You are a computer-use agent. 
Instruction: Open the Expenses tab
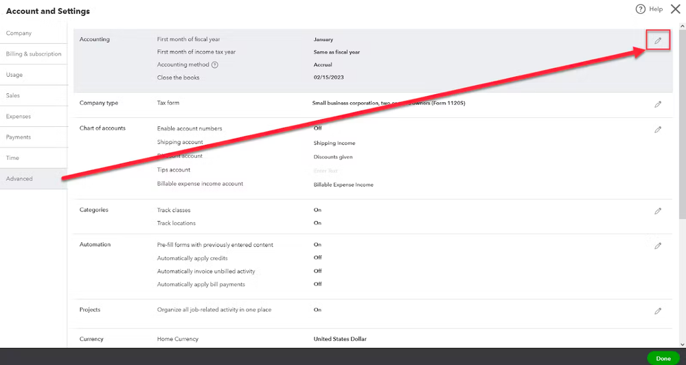point(19,117)
